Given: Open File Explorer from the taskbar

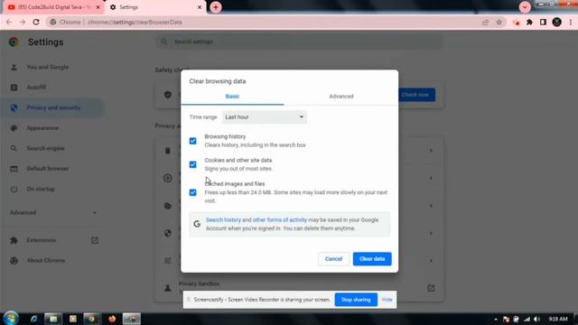Looking at the screenshot, I should click(53, 319).
